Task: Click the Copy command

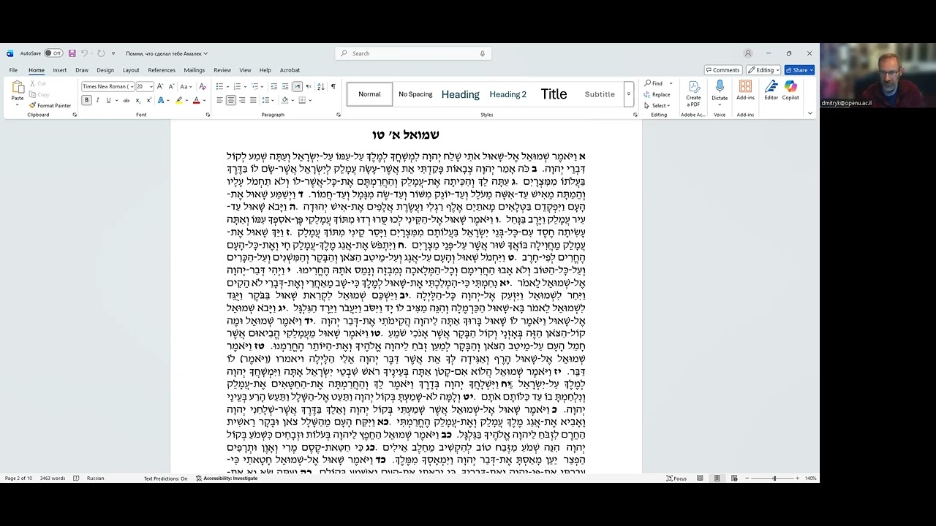Action: 39,94
